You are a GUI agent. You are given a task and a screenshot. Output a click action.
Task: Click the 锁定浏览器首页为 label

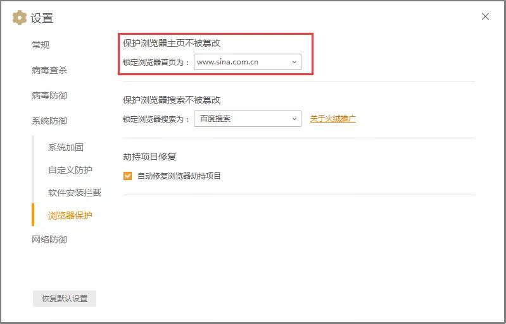156,63
